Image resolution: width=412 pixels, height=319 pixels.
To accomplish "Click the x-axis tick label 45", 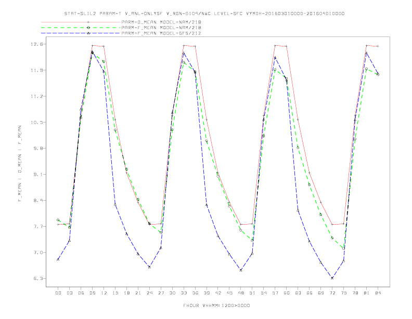I will point(229,293).
